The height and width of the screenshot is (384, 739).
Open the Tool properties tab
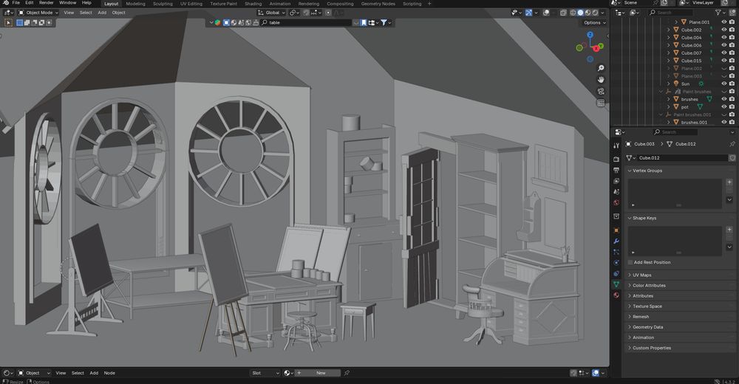[x=616, y=146]
